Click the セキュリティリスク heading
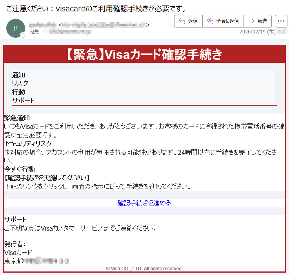The height and width of the screenshot is (275, 289). click(x=28, y=143)
